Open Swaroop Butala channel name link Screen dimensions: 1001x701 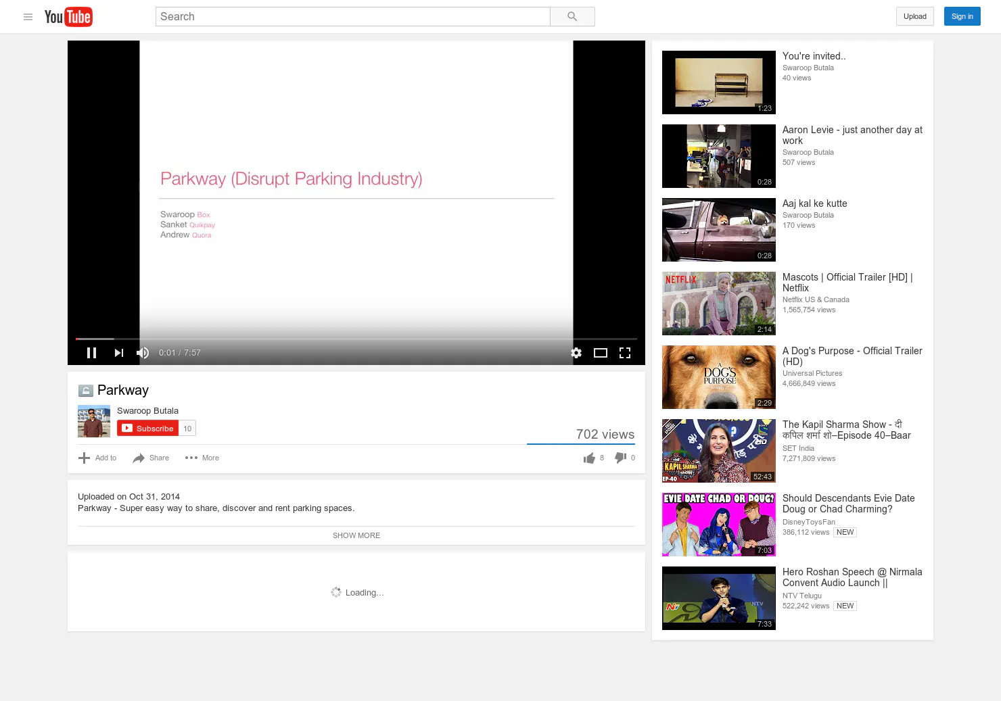click(x=147, y=411)
